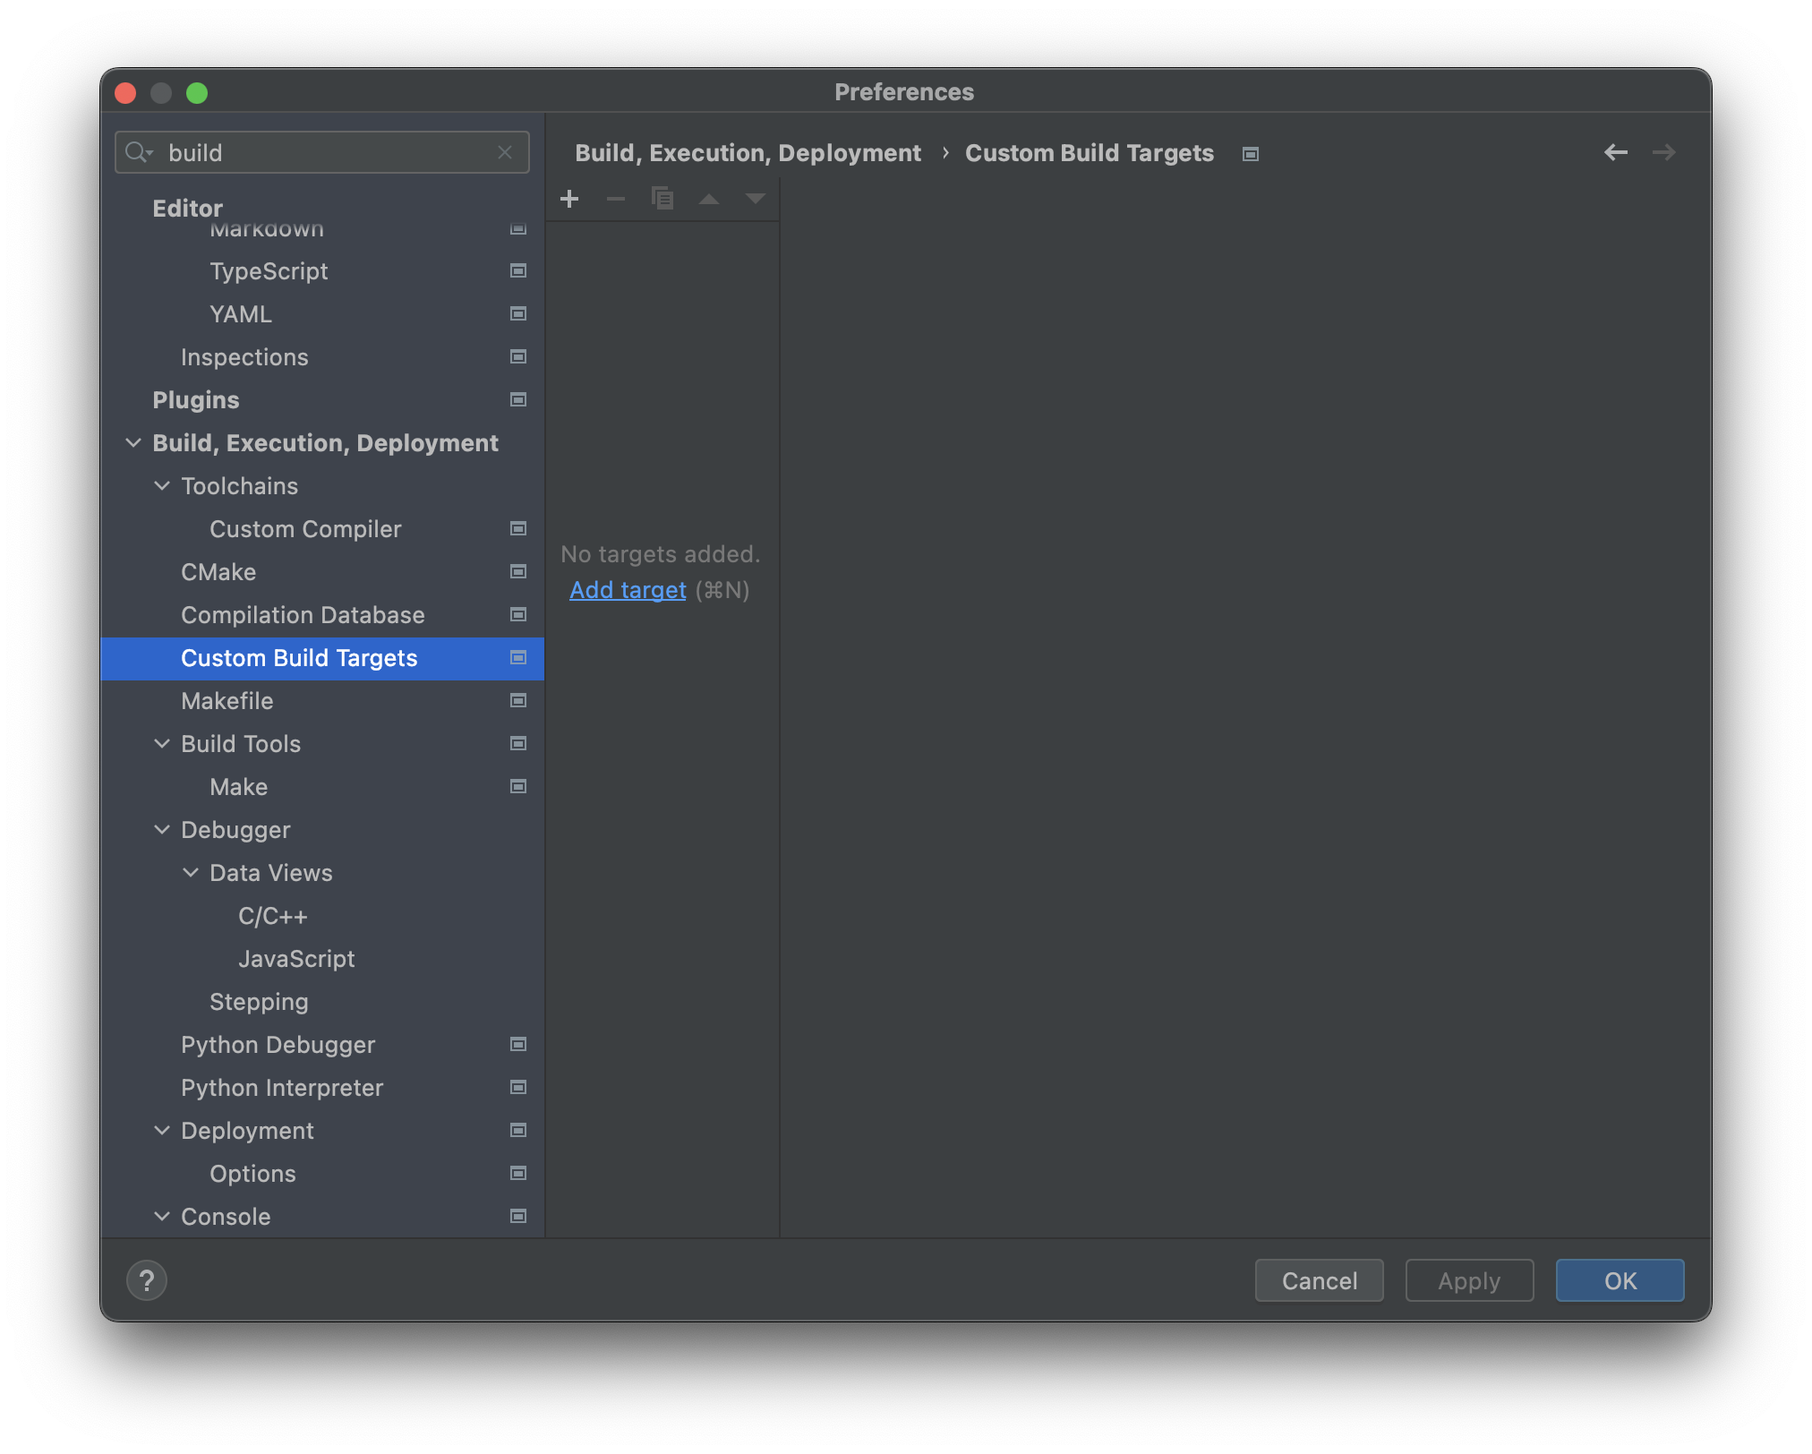Collapse the Toolchains section
Viewport: 1812px width, 1454px height.
pyautogui.click(x=162, y=485)
